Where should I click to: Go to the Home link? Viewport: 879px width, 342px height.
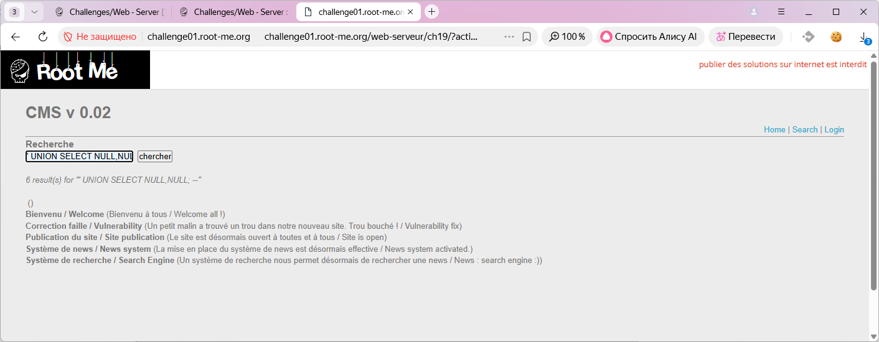[774, 129]
